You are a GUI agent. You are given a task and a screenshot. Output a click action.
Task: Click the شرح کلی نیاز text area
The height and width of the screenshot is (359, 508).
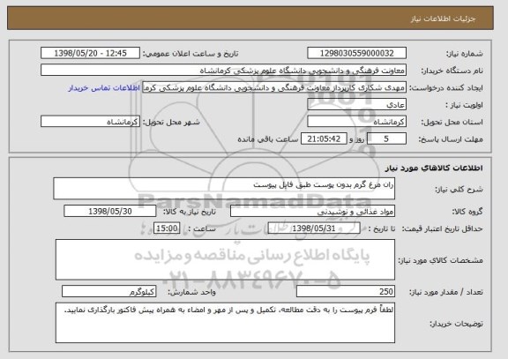[224, 189]
